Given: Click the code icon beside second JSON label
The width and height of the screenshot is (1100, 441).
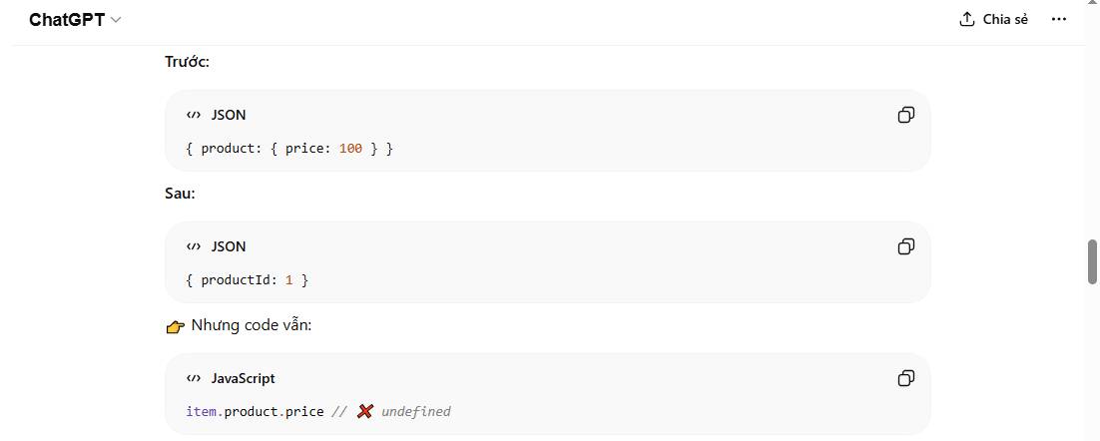Looking at the screenshot, I should point(194,246).
